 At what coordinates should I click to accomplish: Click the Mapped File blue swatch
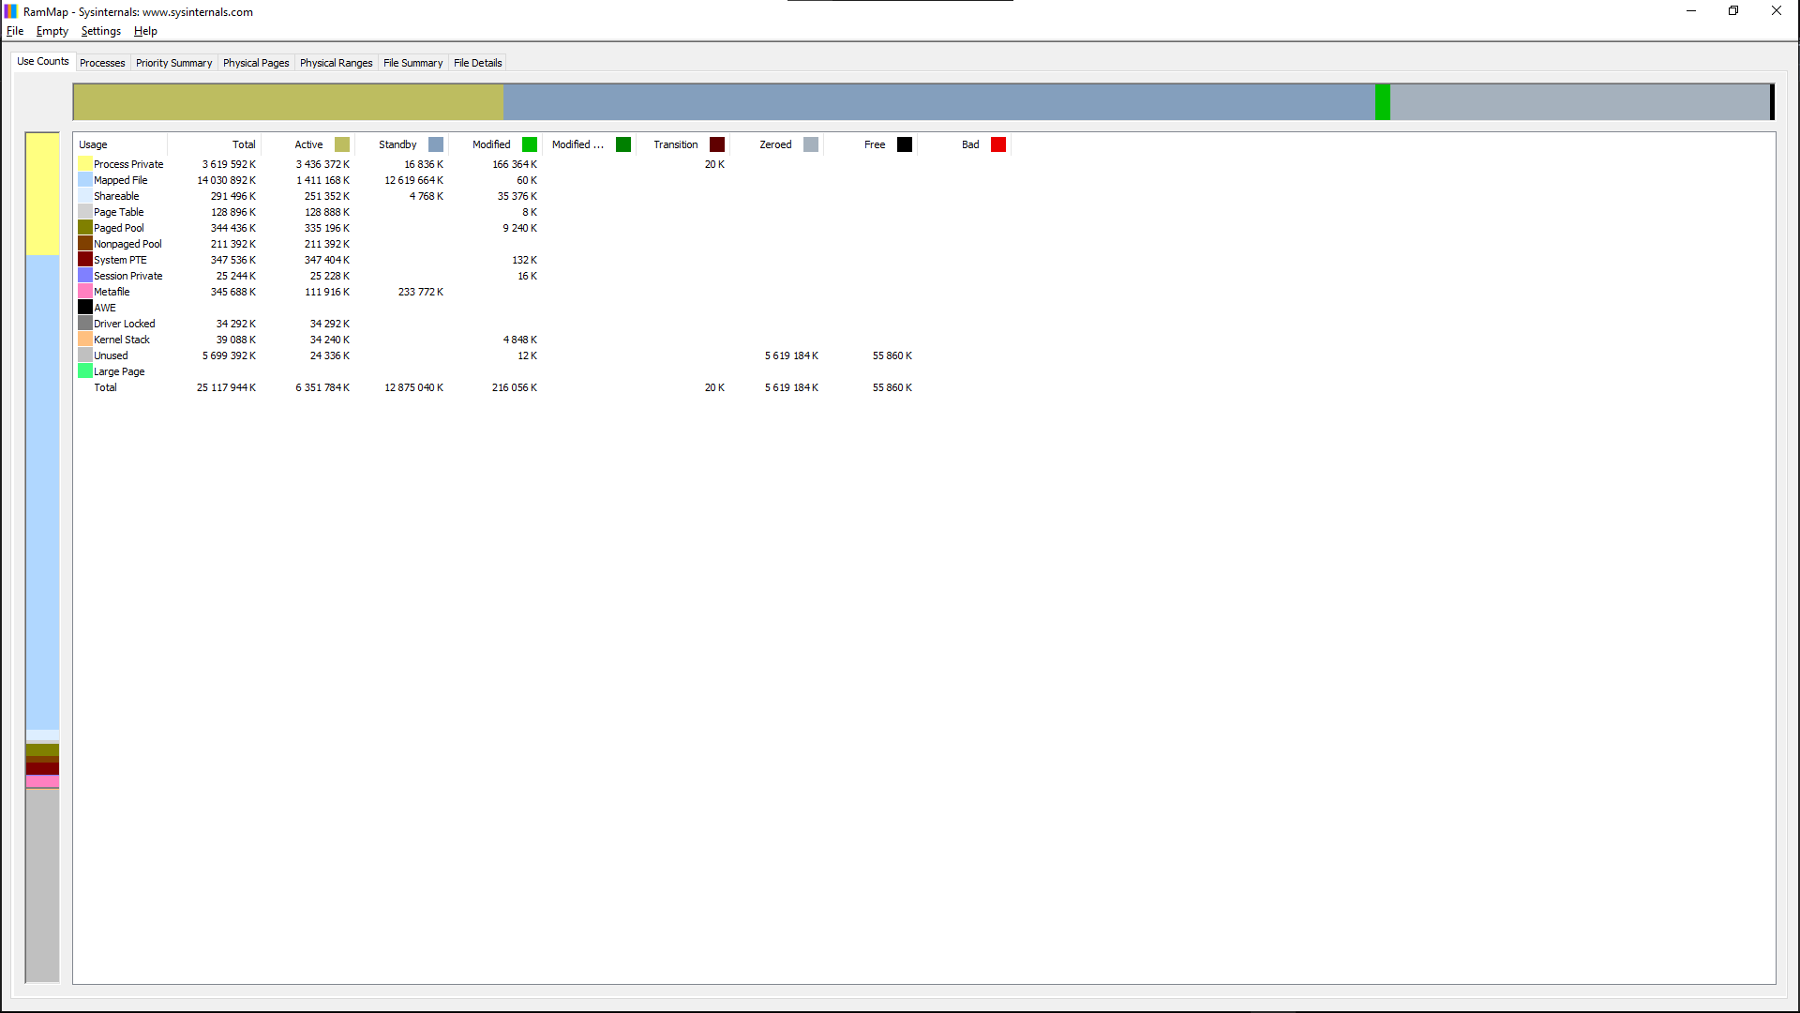click(85, 180)
